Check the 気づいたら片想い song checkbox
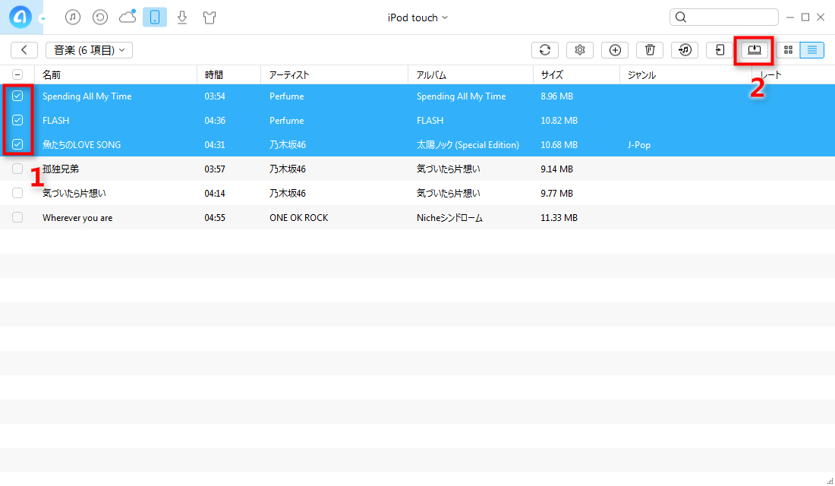The height and width of the screenshot is (486, 835). [x=17, y=193]
